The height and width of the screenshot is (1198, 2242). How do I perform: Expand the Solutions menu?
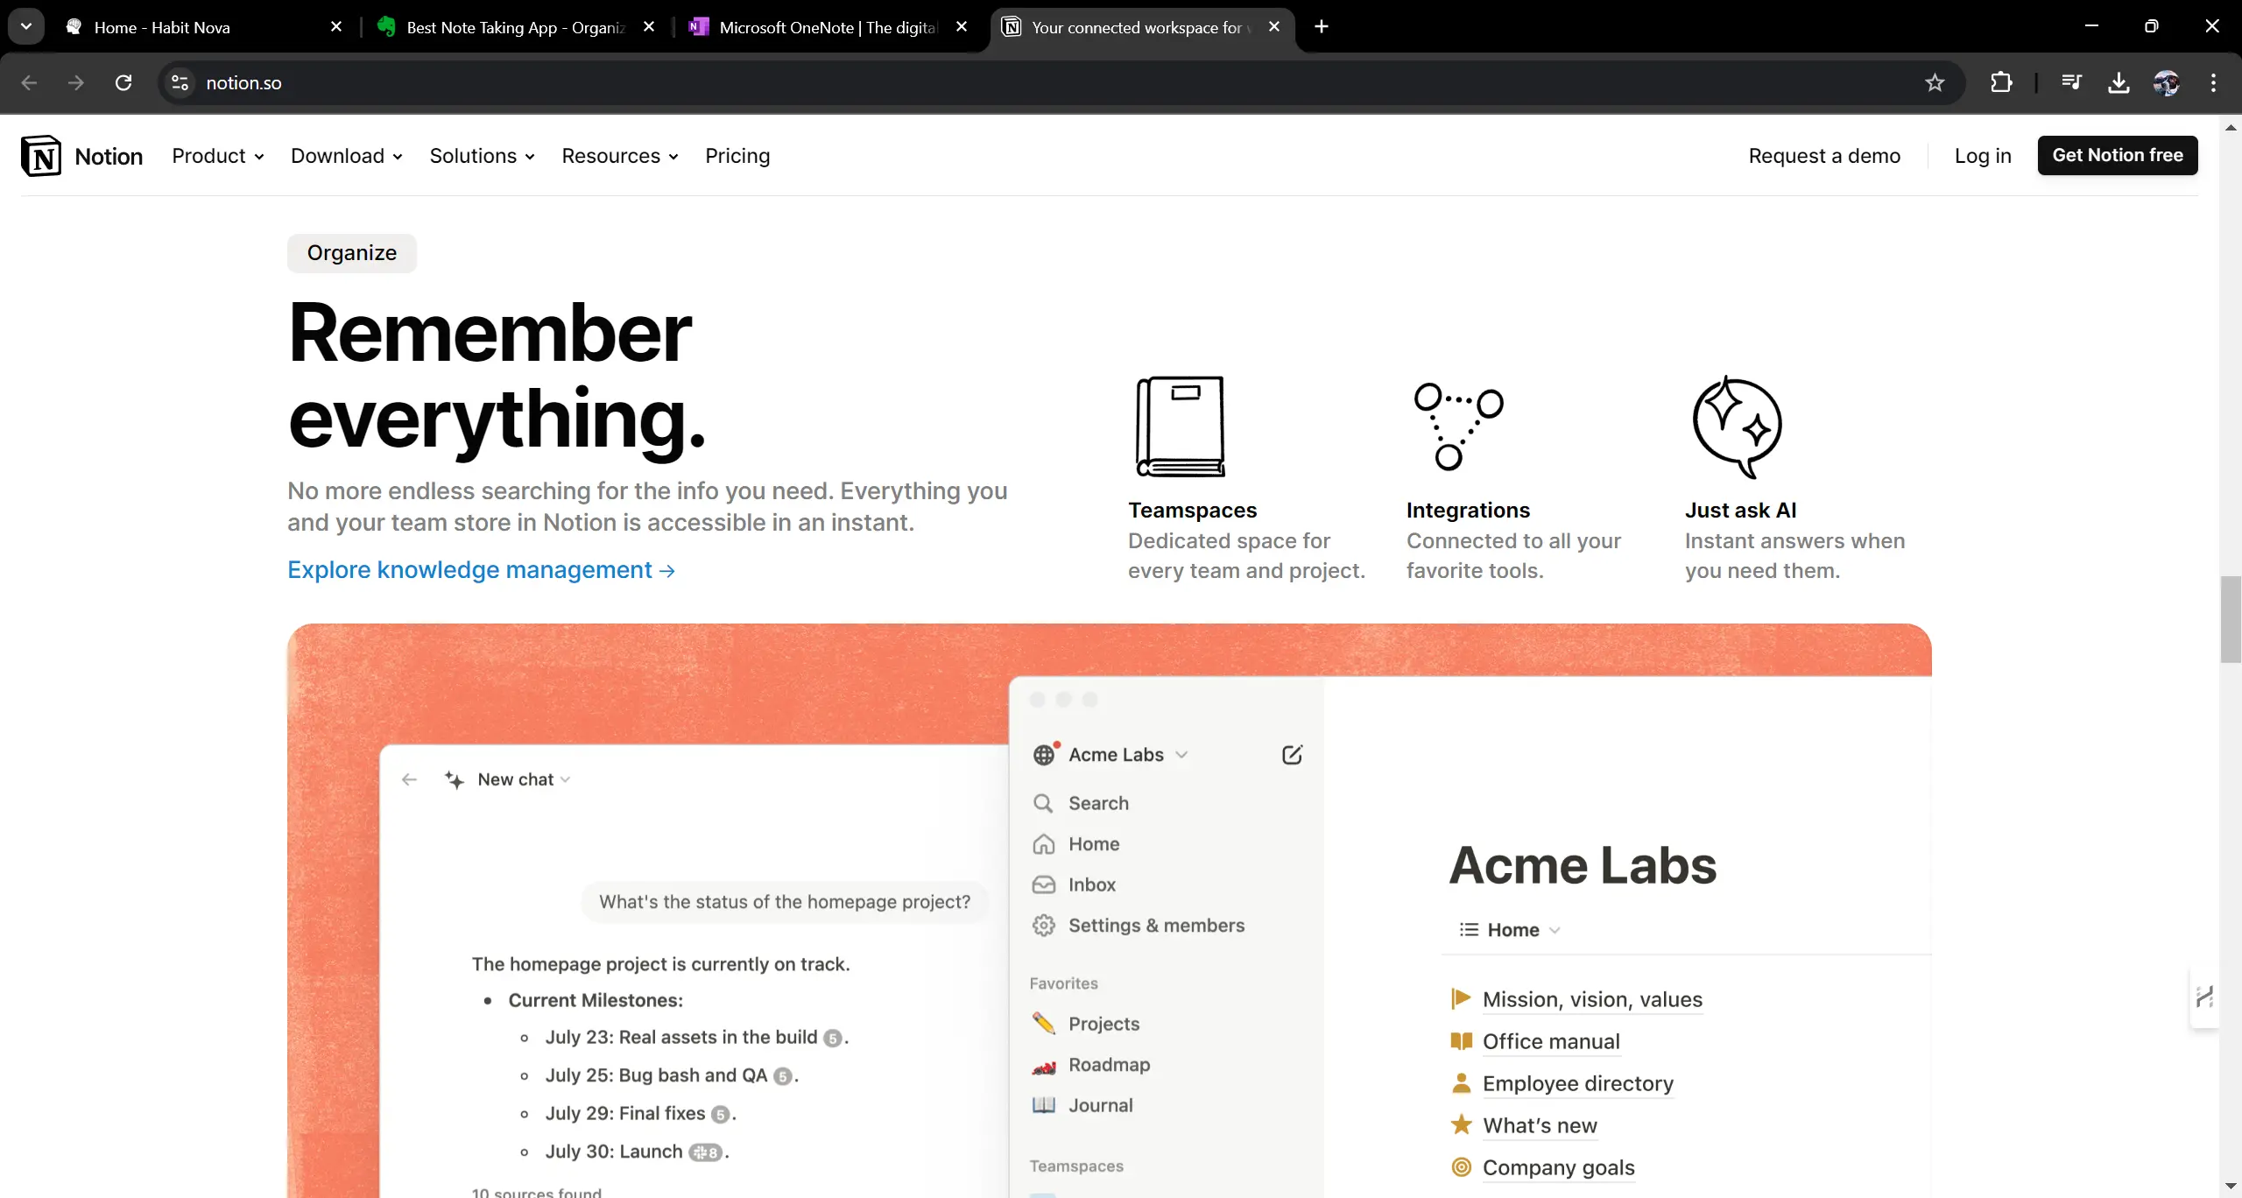(x=483, y=156)
